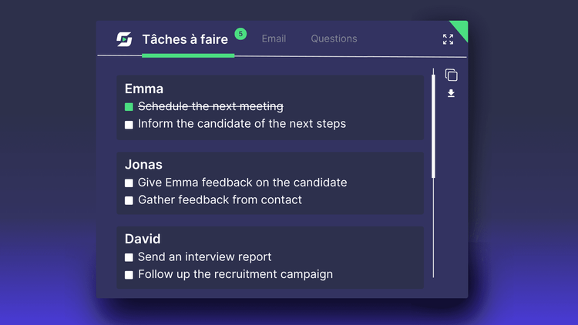Viewport: 578px width, 325px height.
Task: Select the Tâches à faire tab
Action: click(185, 39)
